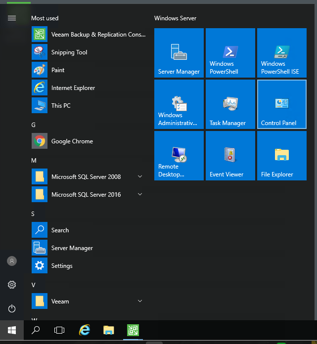Open the Windows Administrative Tools tile
Screen dimensions: 317x344
(179, 104)
